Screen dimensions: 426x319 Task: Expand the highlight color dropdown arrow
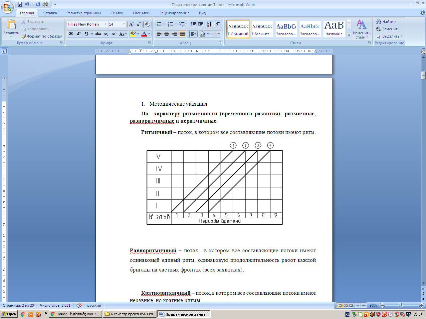(x=138, y=34)
